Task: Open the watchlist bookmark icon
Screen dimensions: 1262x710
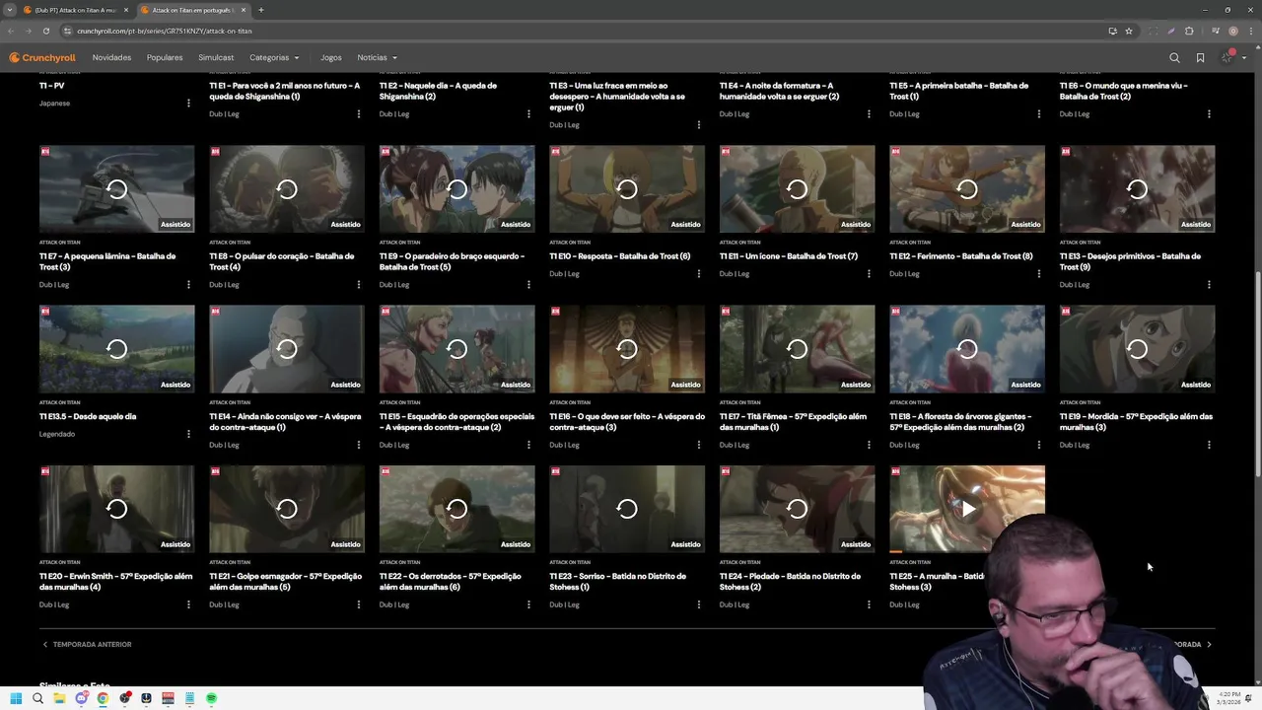Action: pos(1200,57)
